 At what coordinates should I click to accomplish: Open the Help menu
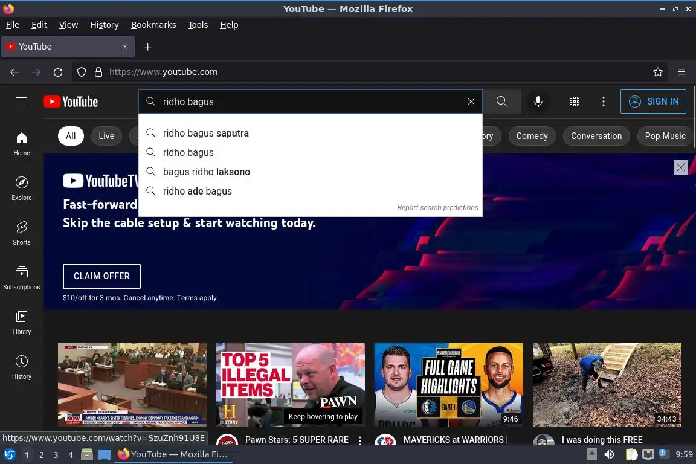coord(229,25)
